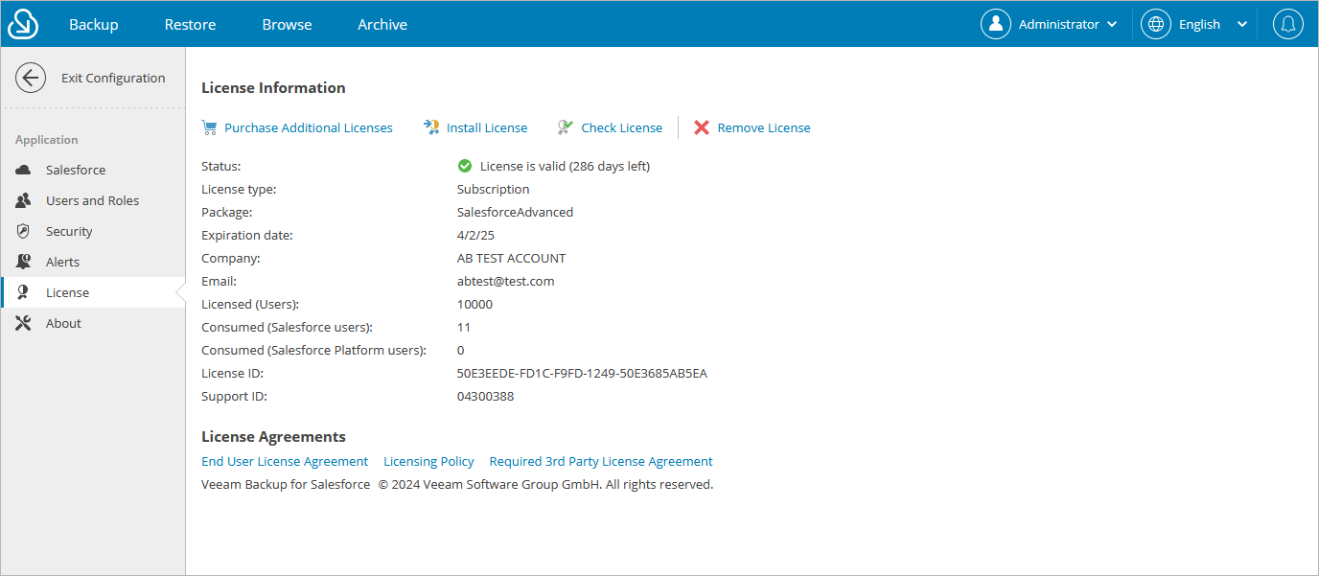
Task: Click the Support ID value 04300388
Action: pos(485,396)
